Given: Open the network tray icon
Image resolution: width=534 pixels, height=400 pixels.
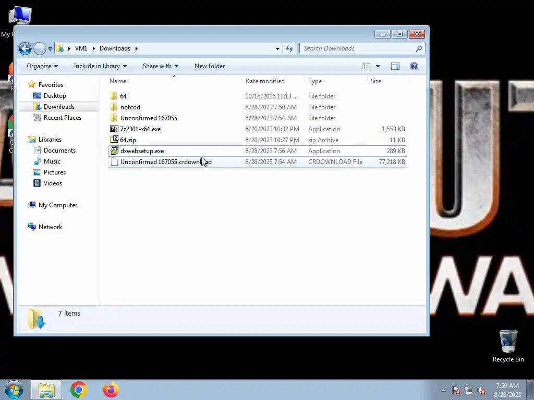Looking at the screenshot, I should click(x=469, y=390).
